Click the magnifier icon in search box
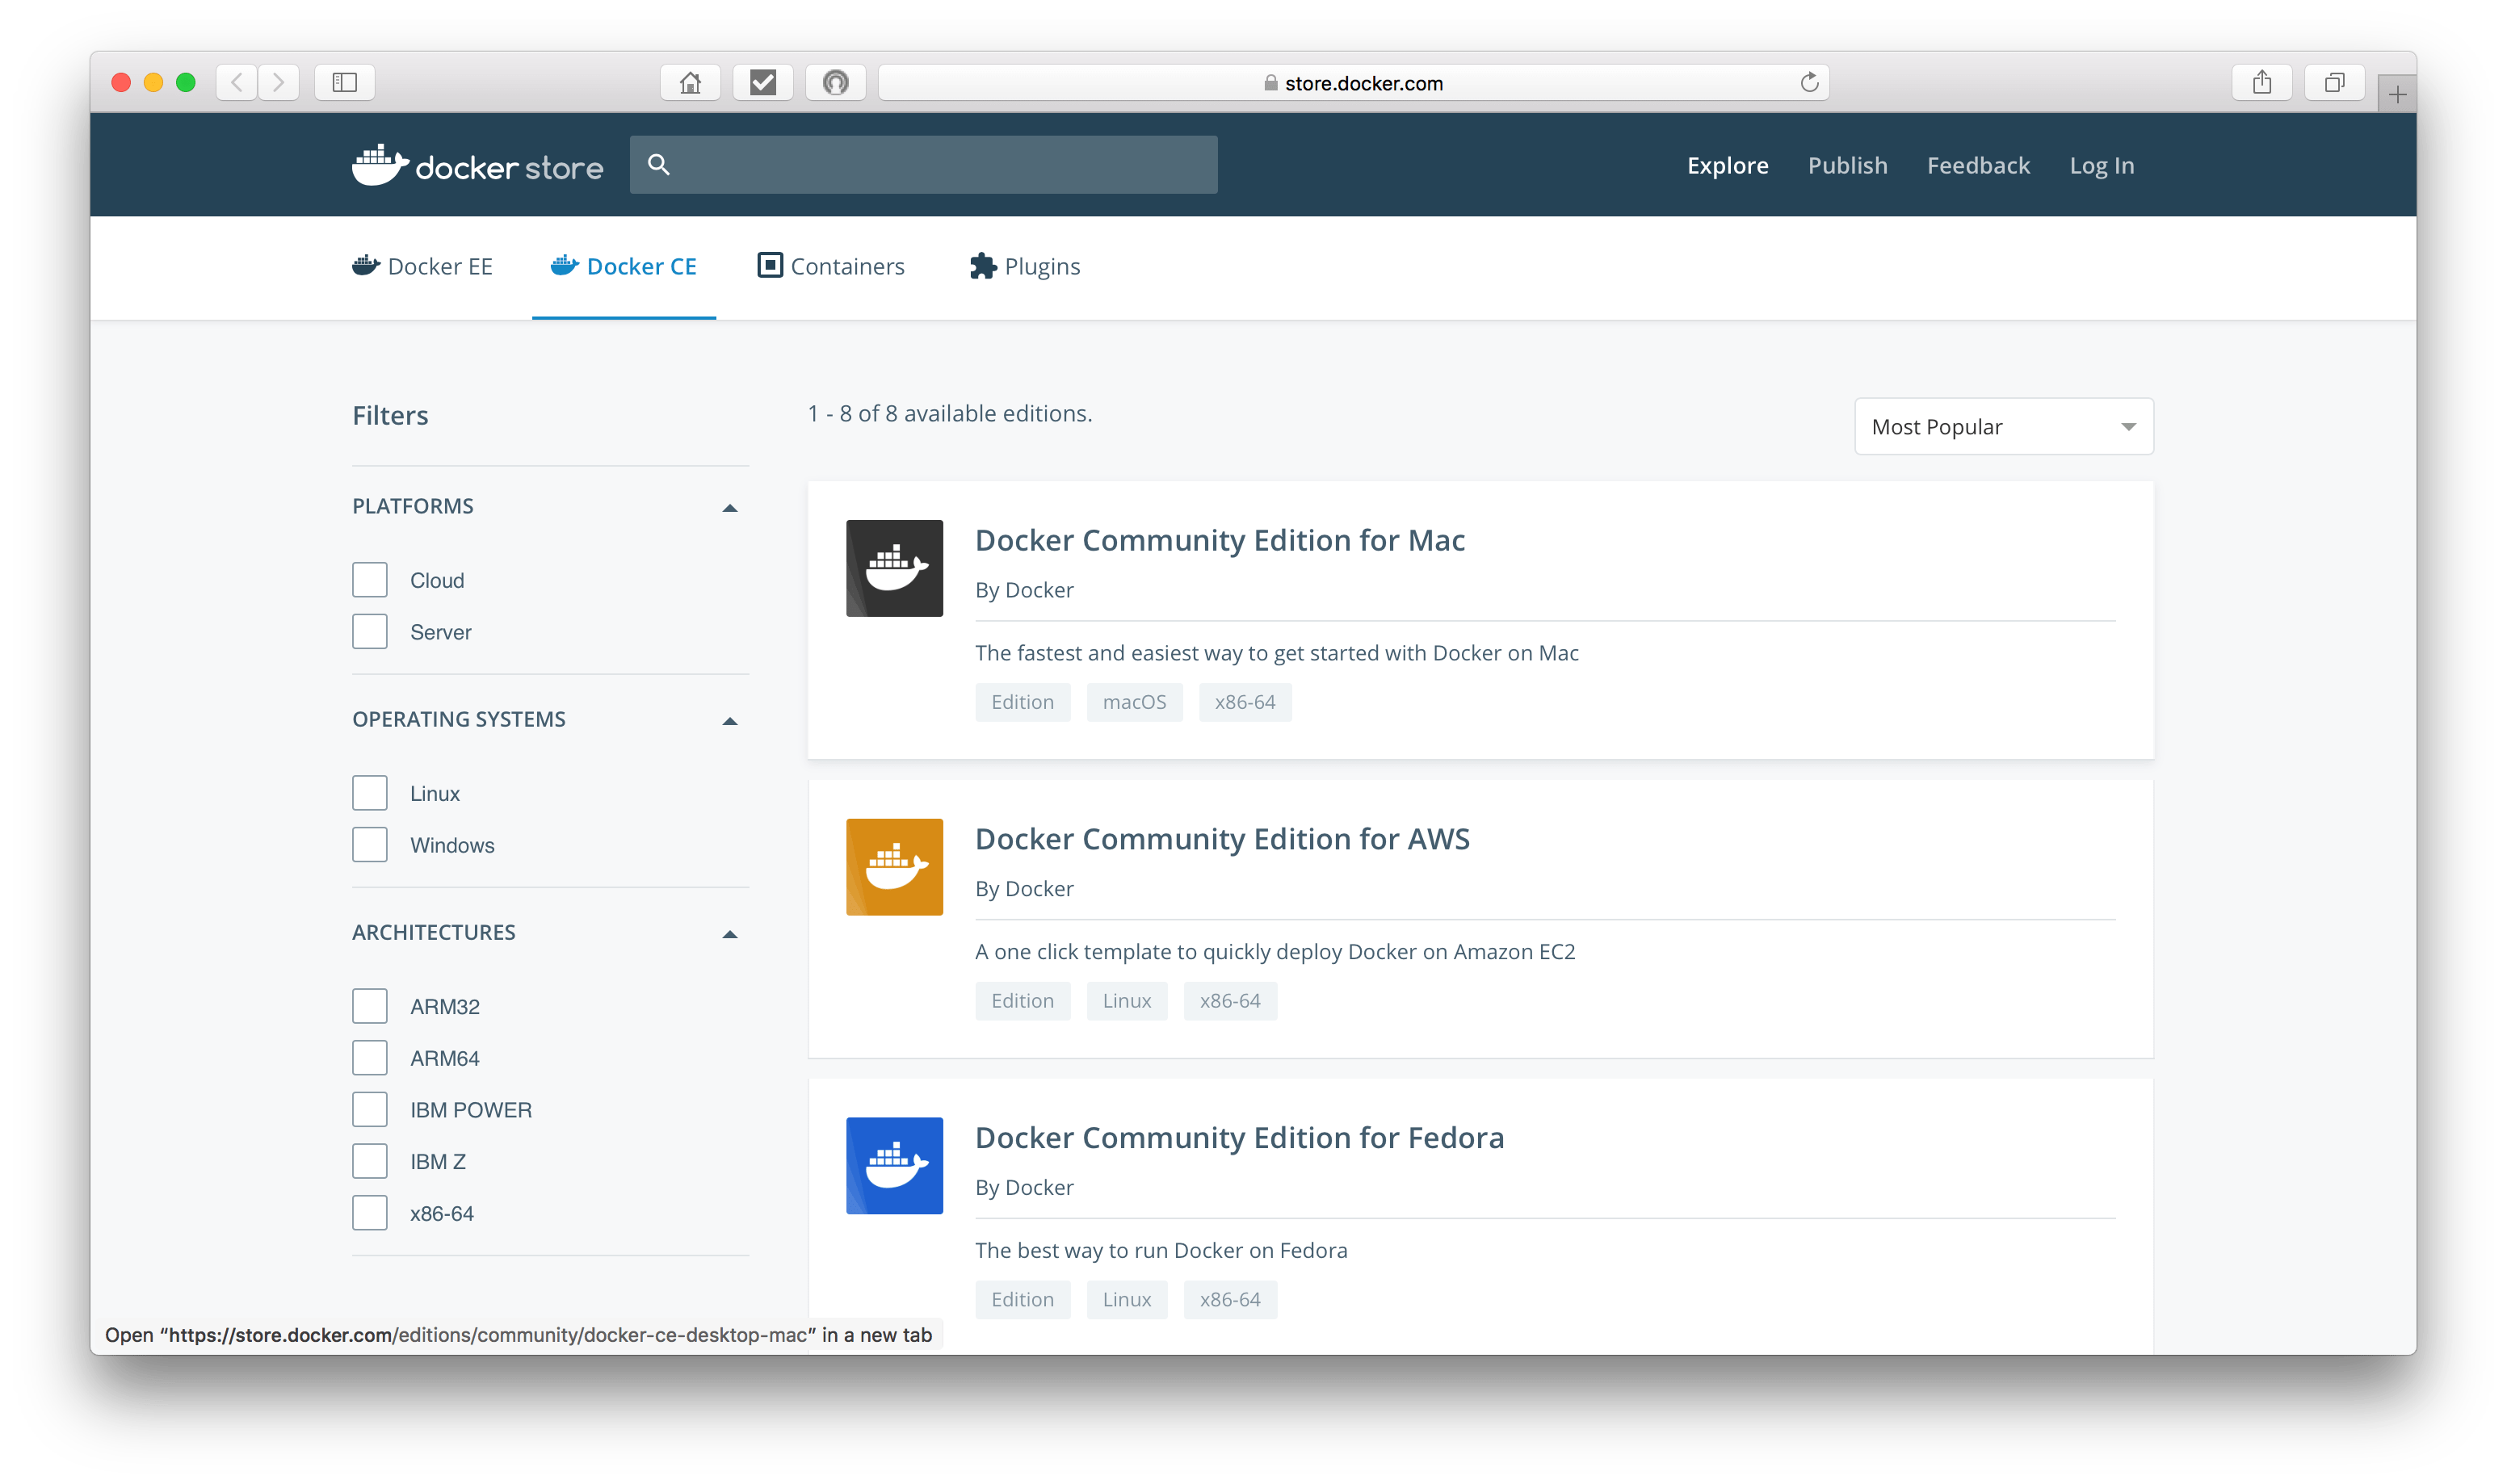 (658, 165)
